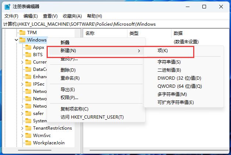Click the 名称 column header
231x155 pixels.
click(90, 33)
